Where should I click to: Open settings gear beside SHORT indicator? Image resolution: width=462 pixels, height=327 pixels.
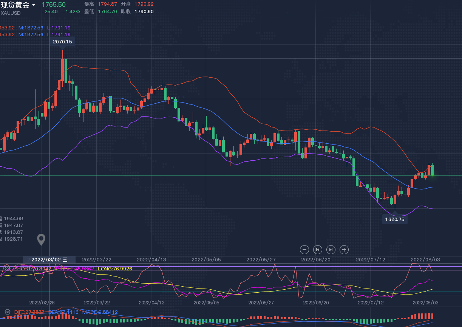click(x=7, y=269)
